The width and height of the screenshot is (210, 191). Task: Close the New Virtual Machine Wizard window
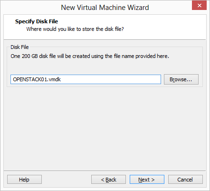tap(199, 5)
